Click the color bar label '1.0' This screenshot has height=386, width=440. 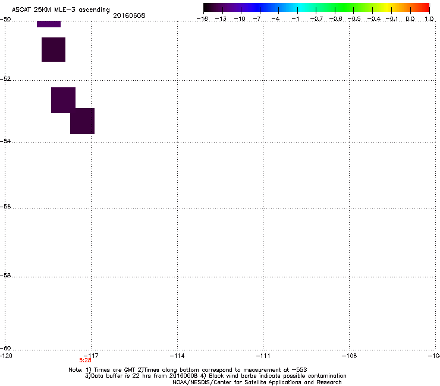[429, 19]
